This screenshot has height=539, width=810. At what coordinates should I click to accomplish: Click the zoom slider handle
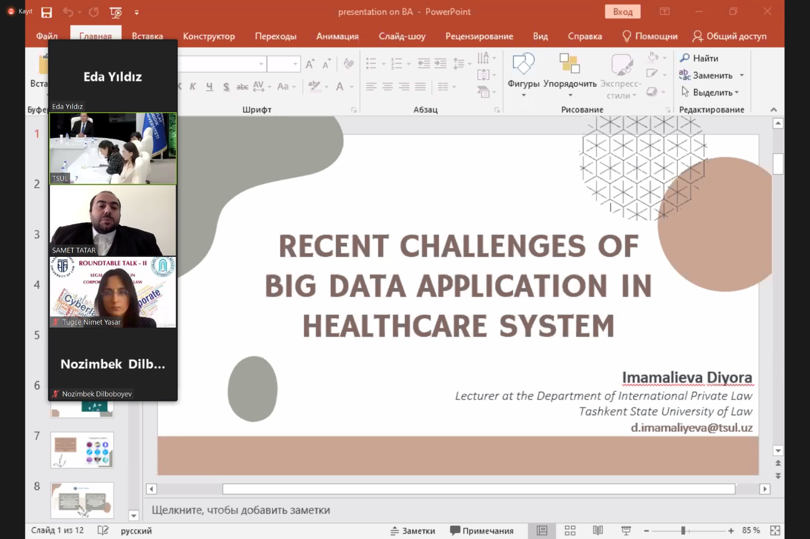683,530
